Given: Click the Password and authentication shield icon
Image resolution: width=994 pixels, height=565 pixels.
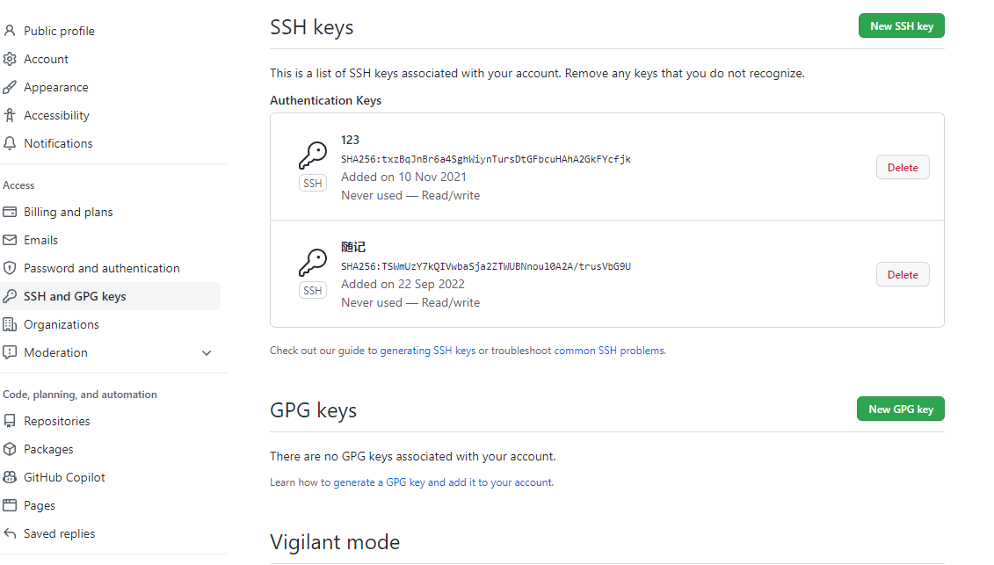Looking at the screenshot, I should pyautogui.click(x=10, y=268).
